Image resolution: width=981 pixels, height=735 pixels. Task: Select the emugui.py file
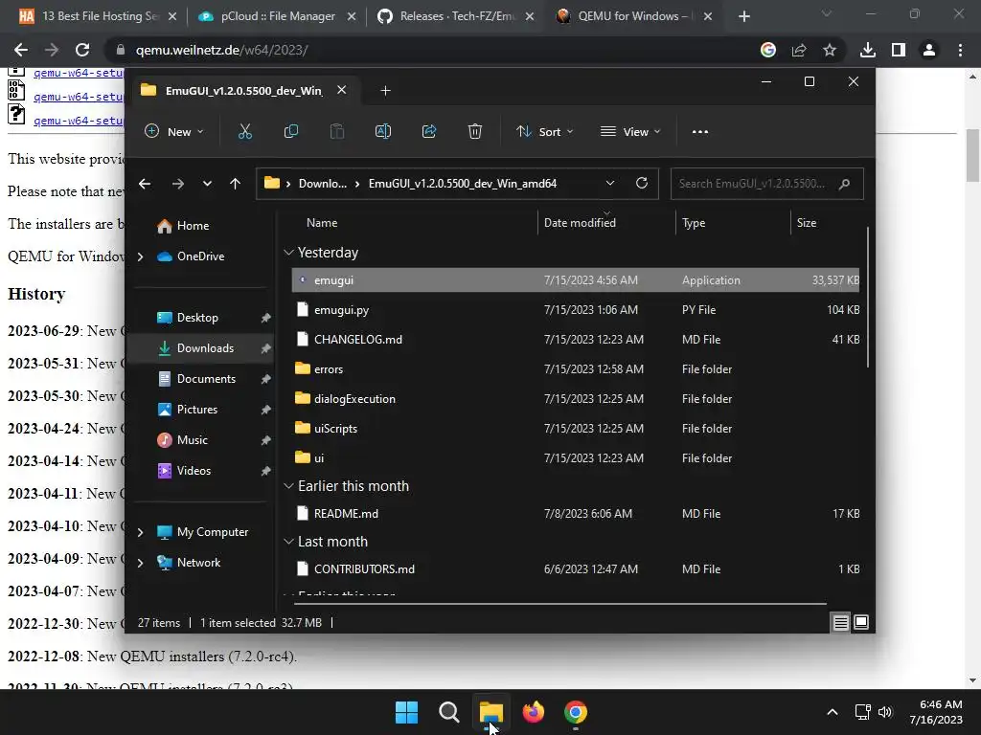(x=576, y=310)
